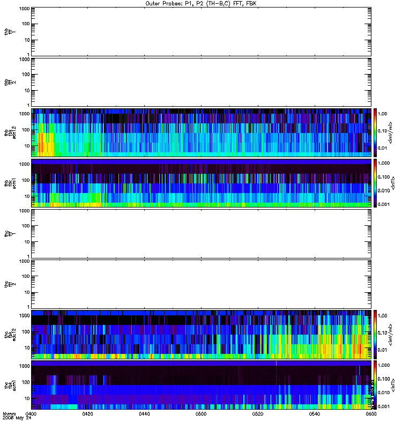Image resolution: width=402 pixels, height=429 pixels.
Task: Click the 0440 time axis label
Action: coord(144,413)
